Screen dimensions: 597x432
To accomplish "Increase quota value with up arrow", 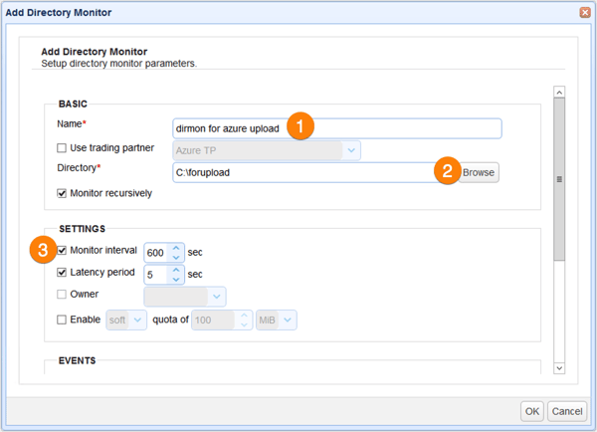I will 244,316.
